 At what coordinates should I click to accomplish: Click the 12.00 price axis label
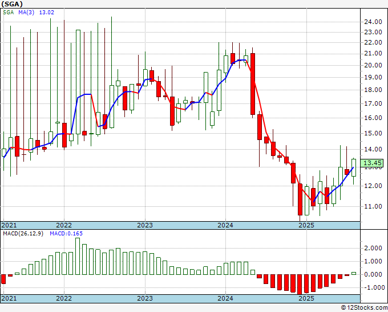[x=373, y=186]
